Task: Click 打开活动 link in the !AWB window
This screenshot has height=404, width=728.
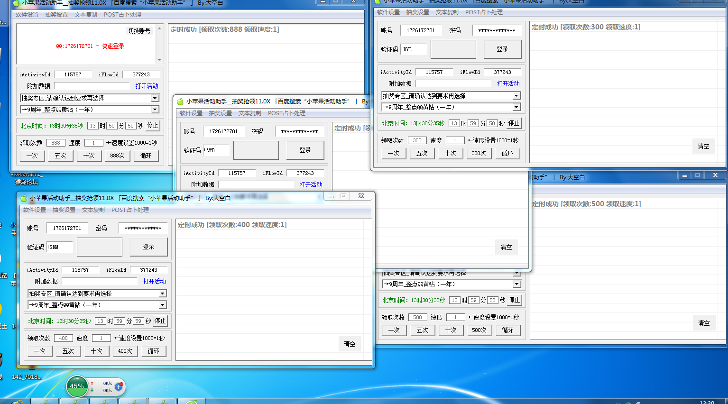Action: [311, 184]
